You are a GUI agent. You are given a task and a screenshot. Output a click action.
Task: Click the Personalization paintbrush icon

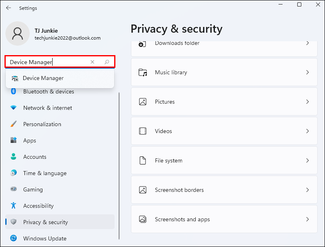(13, 124)
